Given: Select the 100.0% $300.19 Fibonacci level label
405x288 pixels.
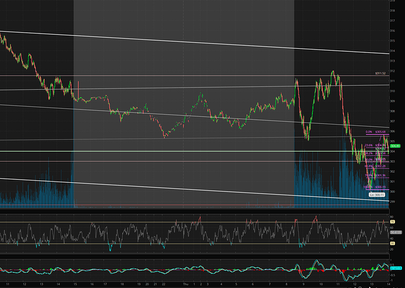Looking at the screenshot, I should click(374, 187).
